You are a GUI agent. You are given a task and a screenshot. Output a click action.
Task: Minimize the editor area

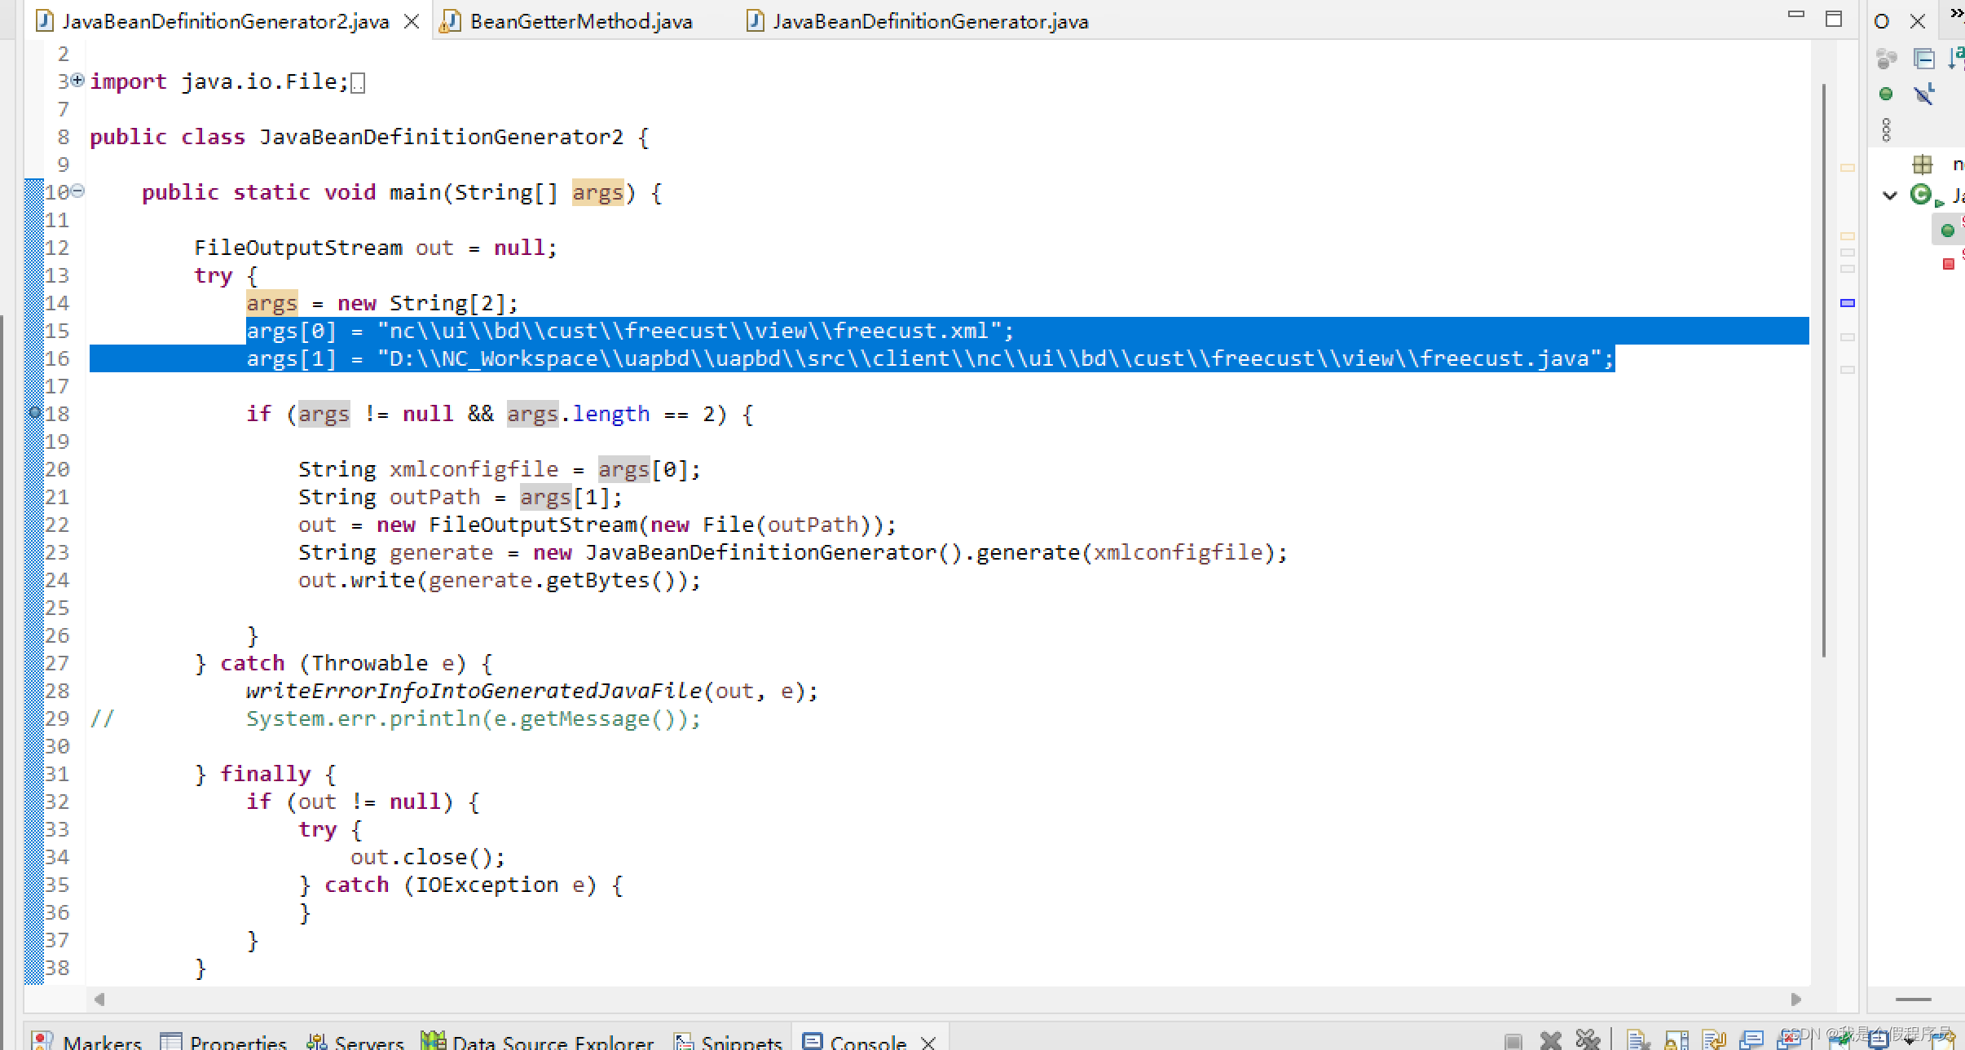tap(1795, 15)
